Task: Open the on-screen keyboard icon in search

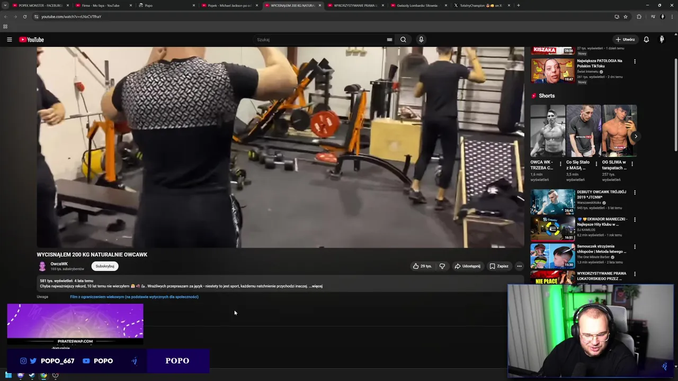Action: point(389,40)
